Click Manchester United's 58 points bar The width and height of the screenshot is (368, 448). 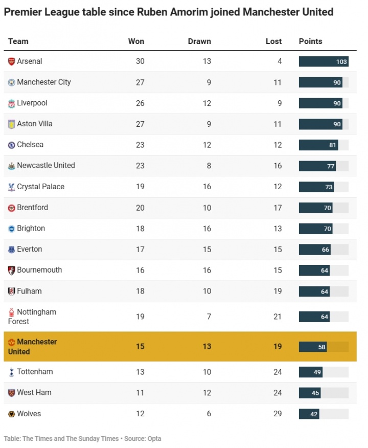coord(313,347)
